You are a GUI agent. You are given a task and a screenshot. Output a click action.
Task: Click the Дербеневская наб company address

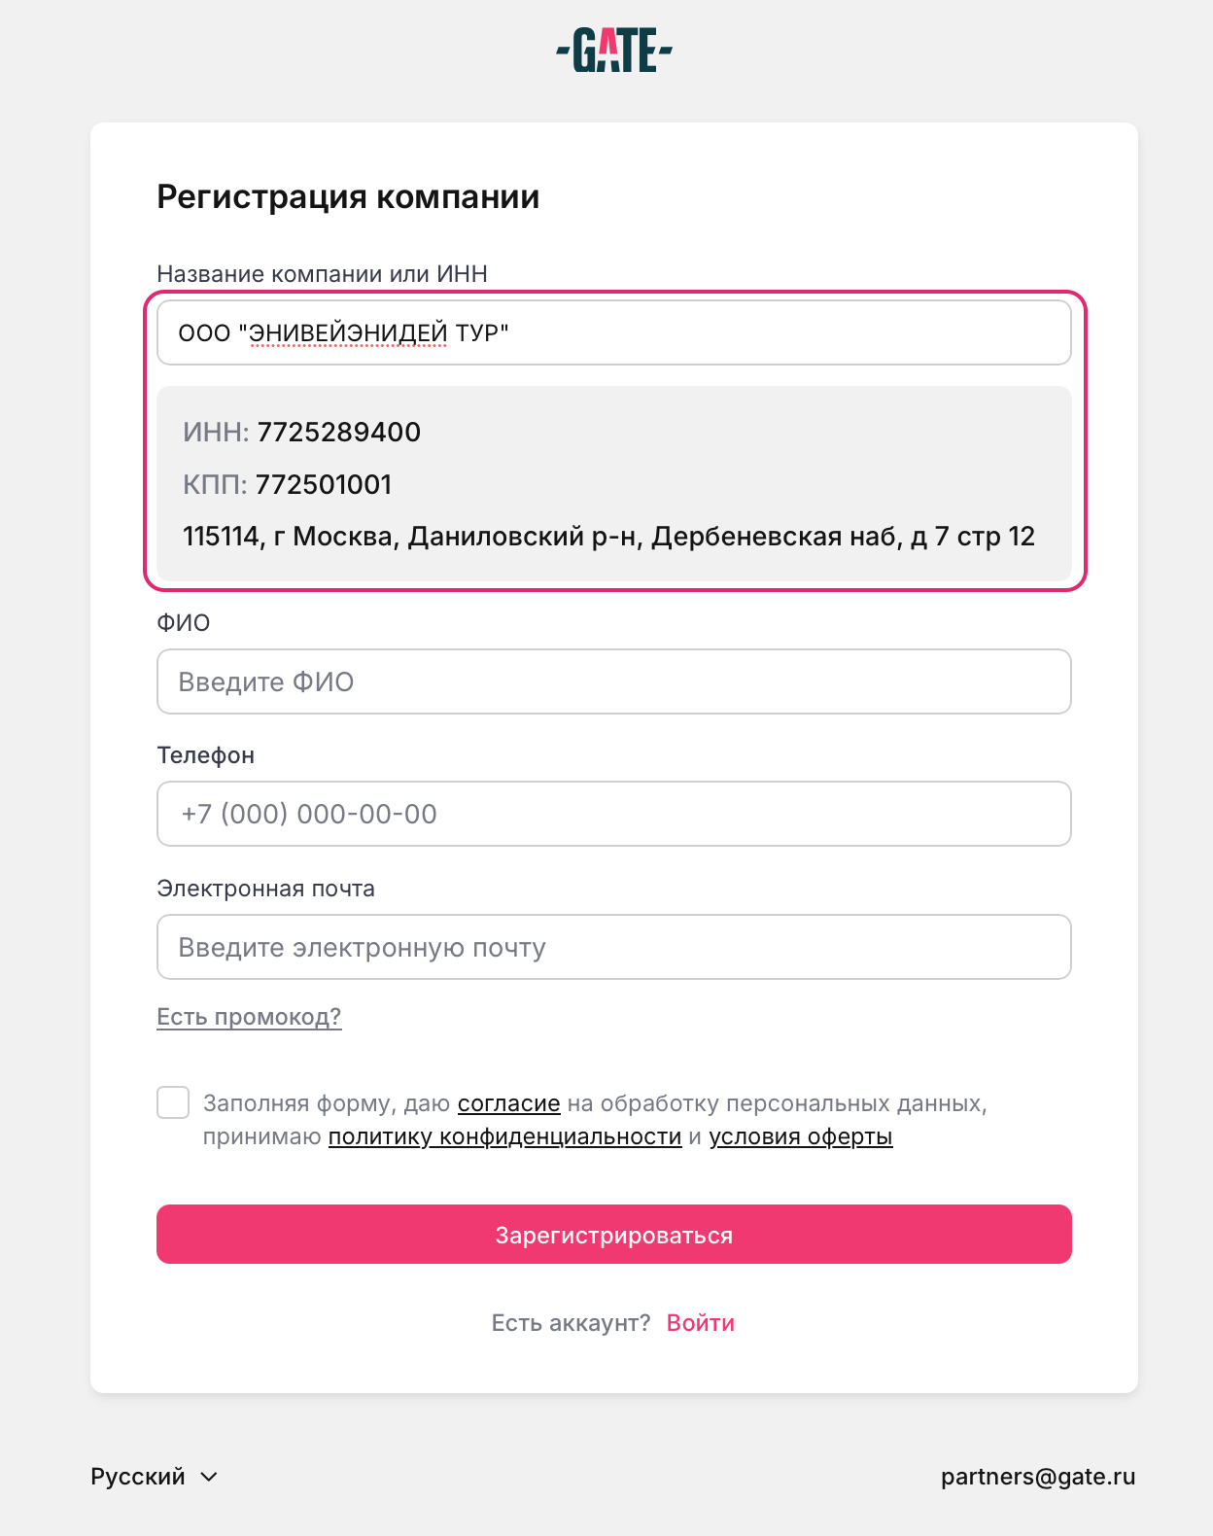608,537
